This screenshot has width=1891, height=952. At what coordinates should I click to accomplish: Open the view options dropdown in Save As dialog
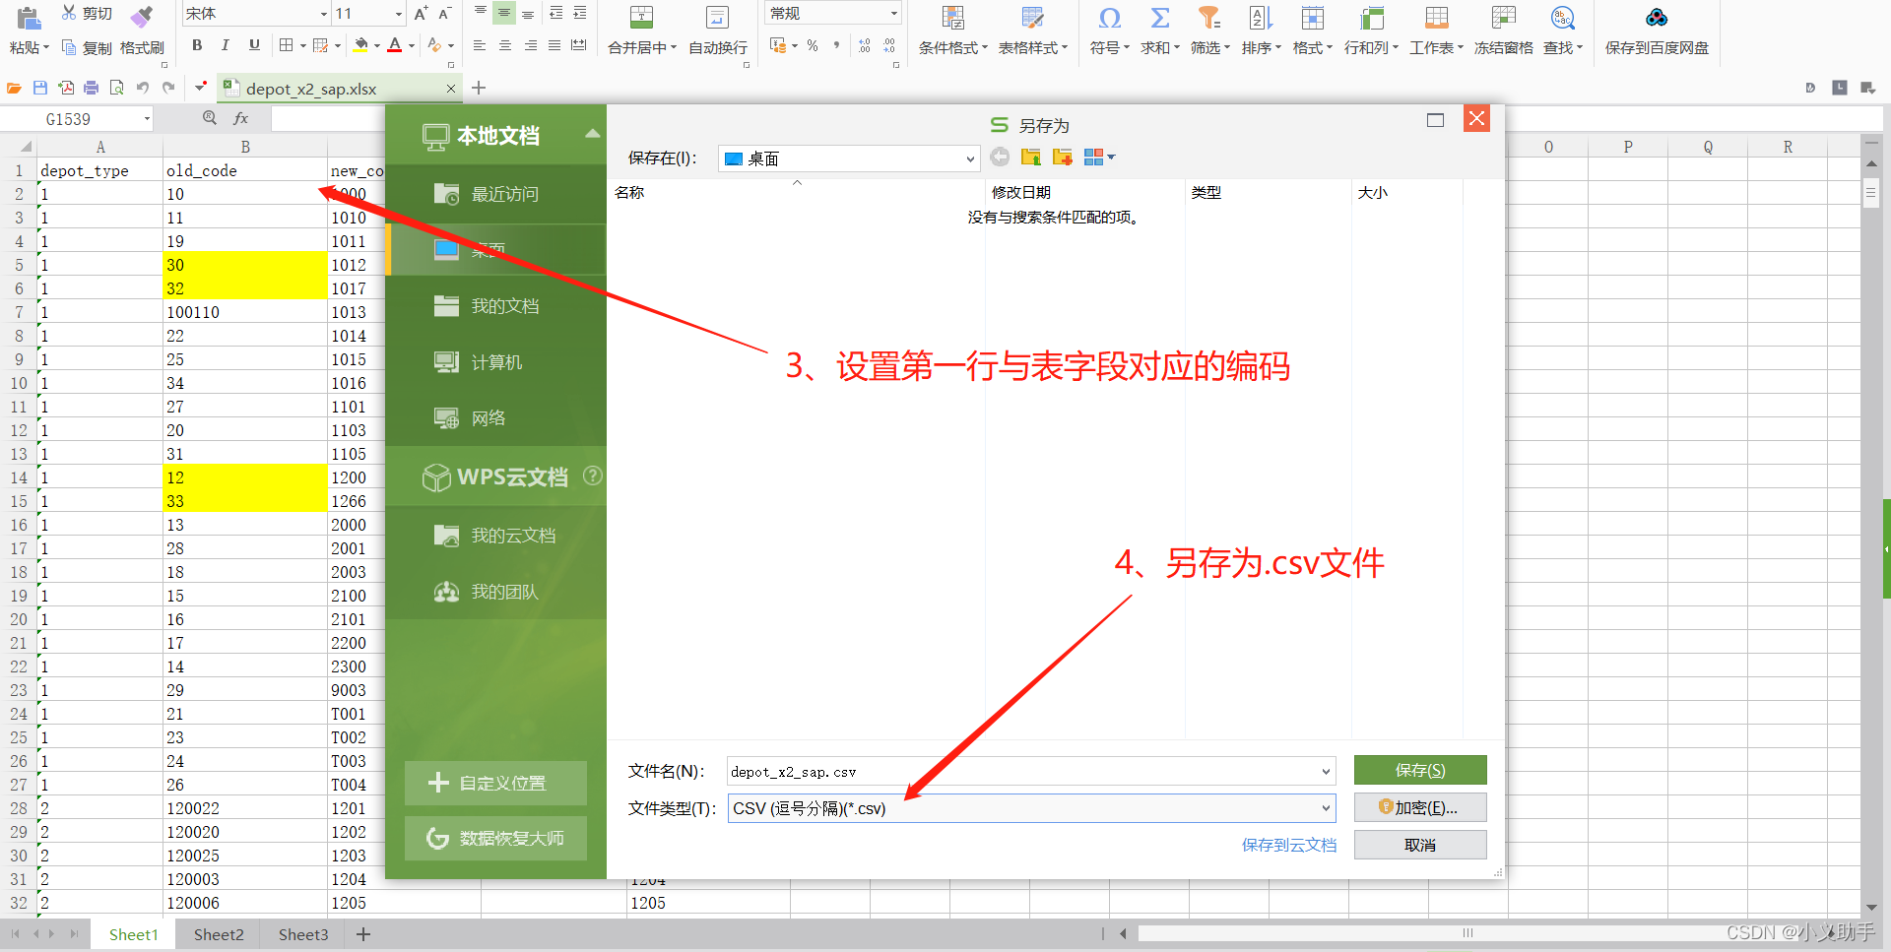1111,157
